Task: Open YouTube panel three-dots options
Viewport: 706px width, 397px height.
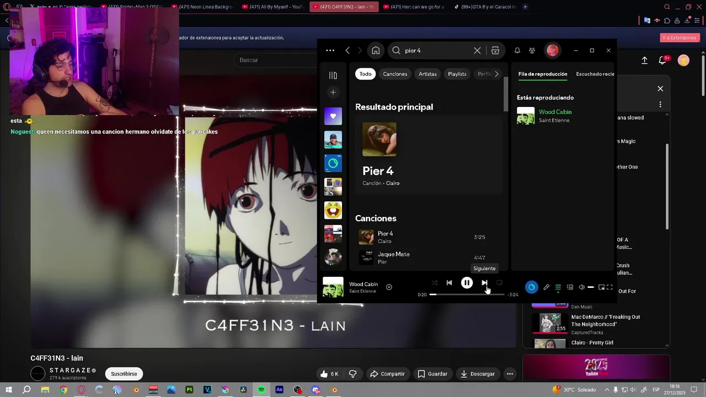Action: [x=660, y=104]
